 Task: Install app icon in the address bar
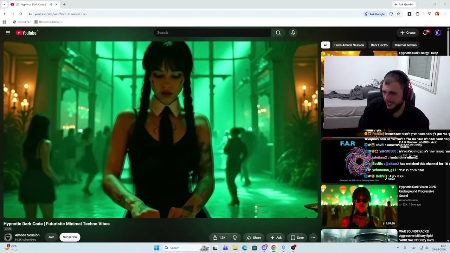point(391,14)
